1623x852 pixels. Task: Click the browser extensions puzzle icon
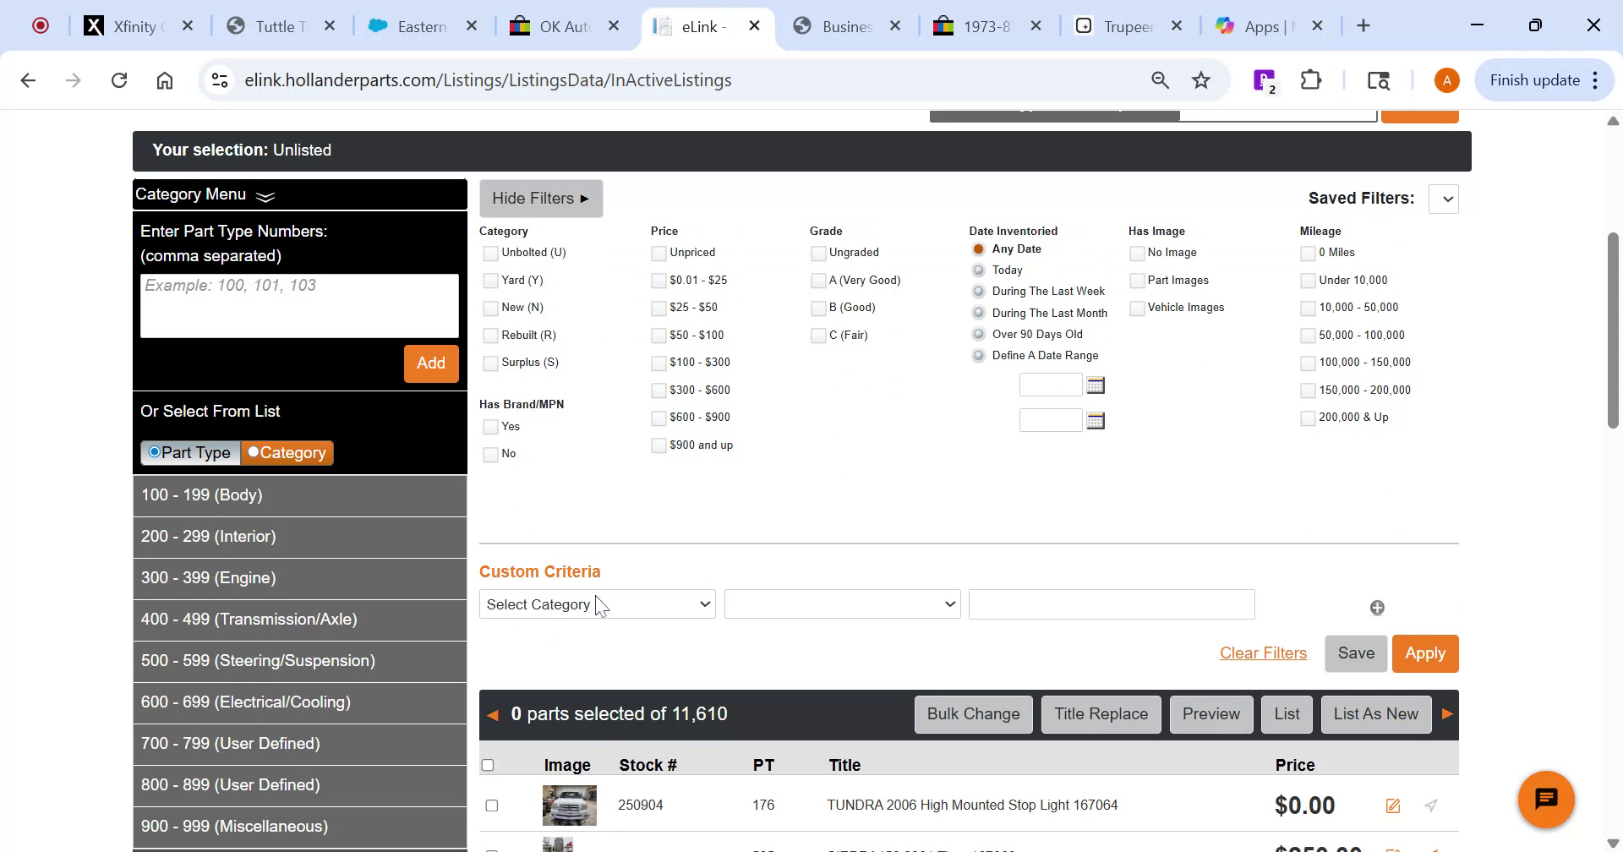click(1310, 79)
